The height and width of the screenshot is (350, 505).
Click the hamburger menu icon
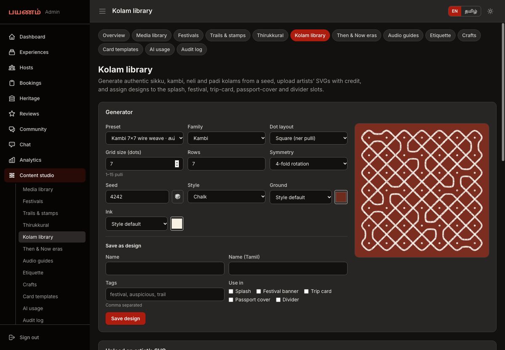pyautogui.click(x=102, y=11)
